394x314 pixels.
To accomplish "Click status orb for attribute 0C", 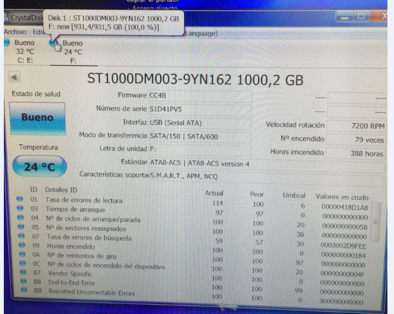I will pos(22,263).
